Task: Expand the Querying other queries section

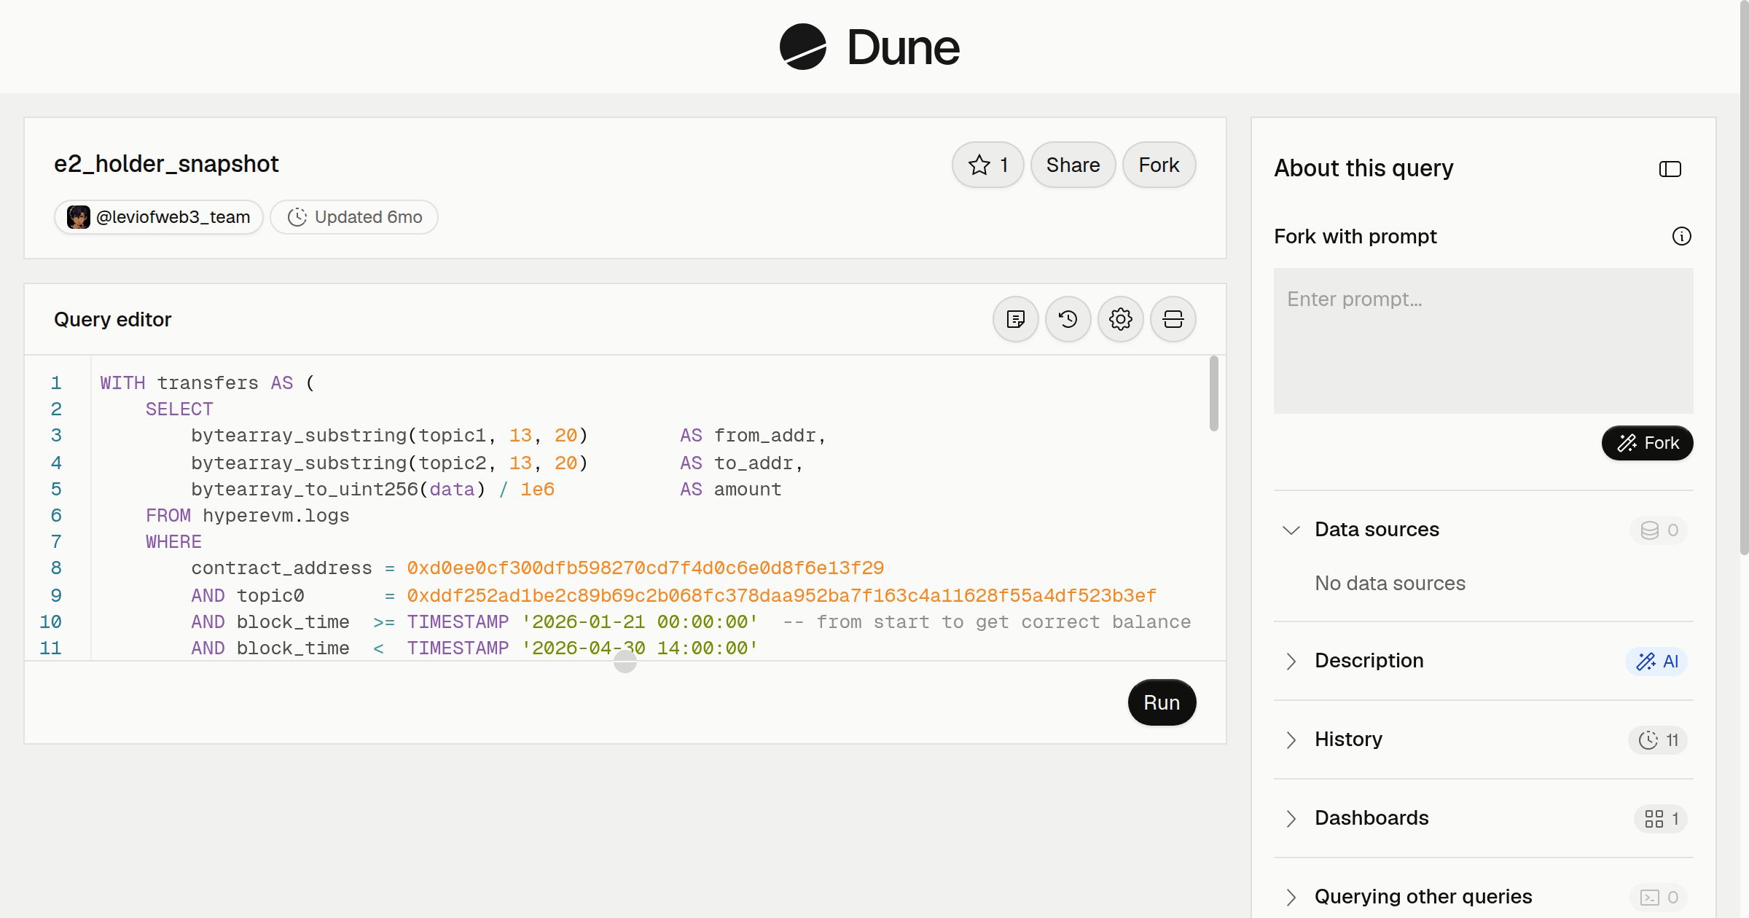Action: (x=1291, y=897)
